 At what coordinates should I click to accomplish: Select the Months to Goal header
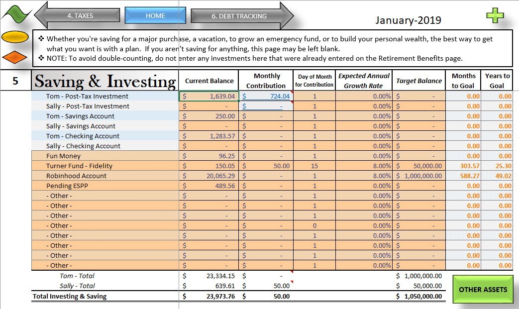(x=463, y=81)
